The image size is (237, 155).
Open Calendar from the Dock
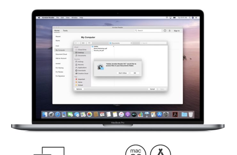click(102, 114)
